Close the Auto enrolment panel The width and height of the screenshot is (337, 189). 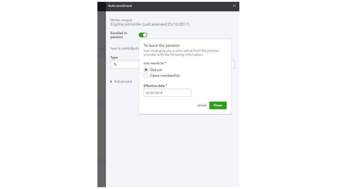tap(234, 6)
